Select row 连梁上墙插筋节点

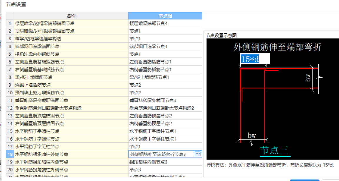click(x=71, y=85)
